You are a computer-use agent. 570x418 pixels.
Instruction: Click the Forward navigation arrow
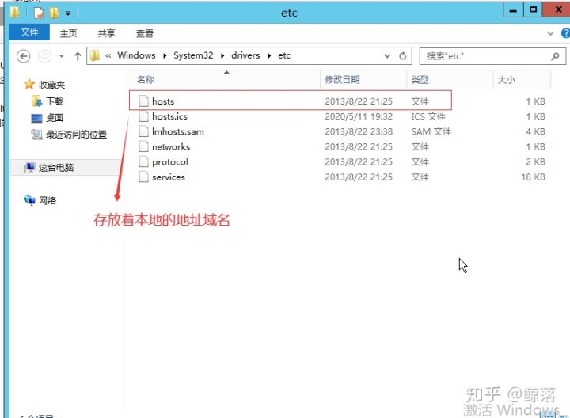pyautogui.click(x=45, y=56)
